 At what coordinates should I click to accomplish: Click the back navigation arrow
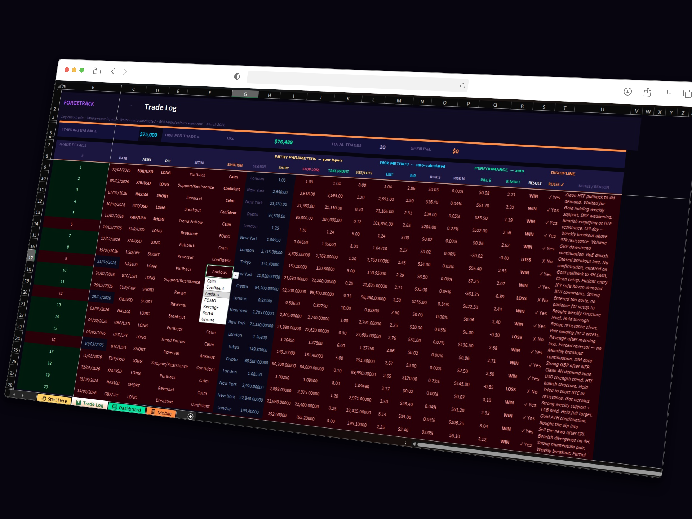(113, 72)
